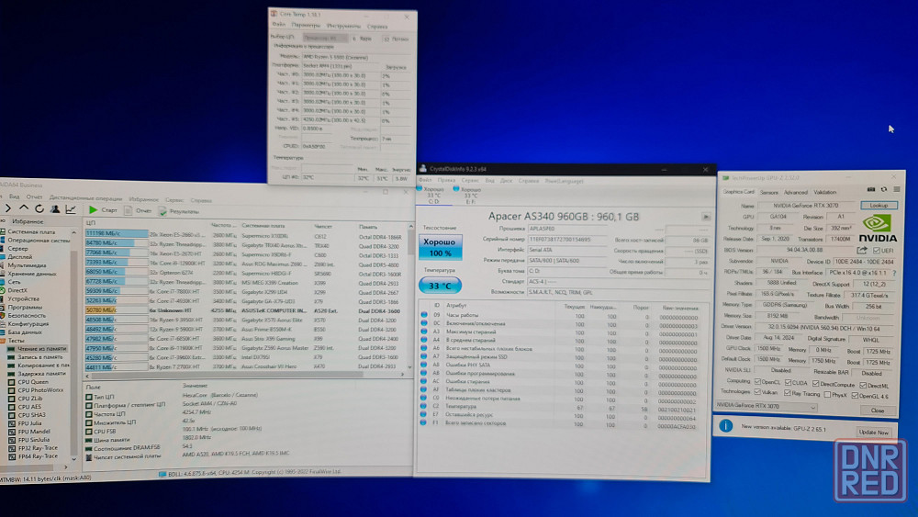Screen dimensions: 918x517
Task: Toggle the Ray Tracing checkbox in GPU-Z
Action: pos(788,393)
